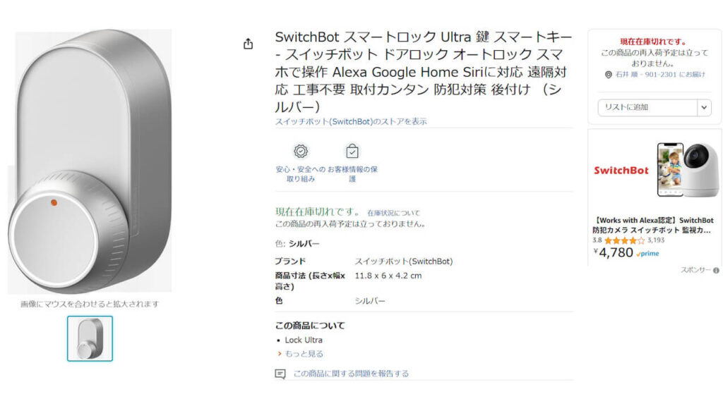
Task: Click the share icon next to product title
Action: tap(248, 43)
